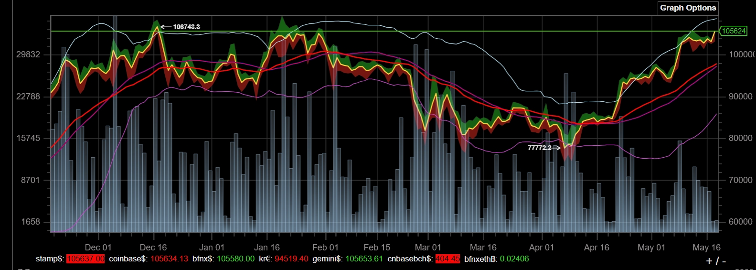Click the 1658 volume axis value
The width and height of the screenshot is (756, 270).
click(x=31, y=222)
